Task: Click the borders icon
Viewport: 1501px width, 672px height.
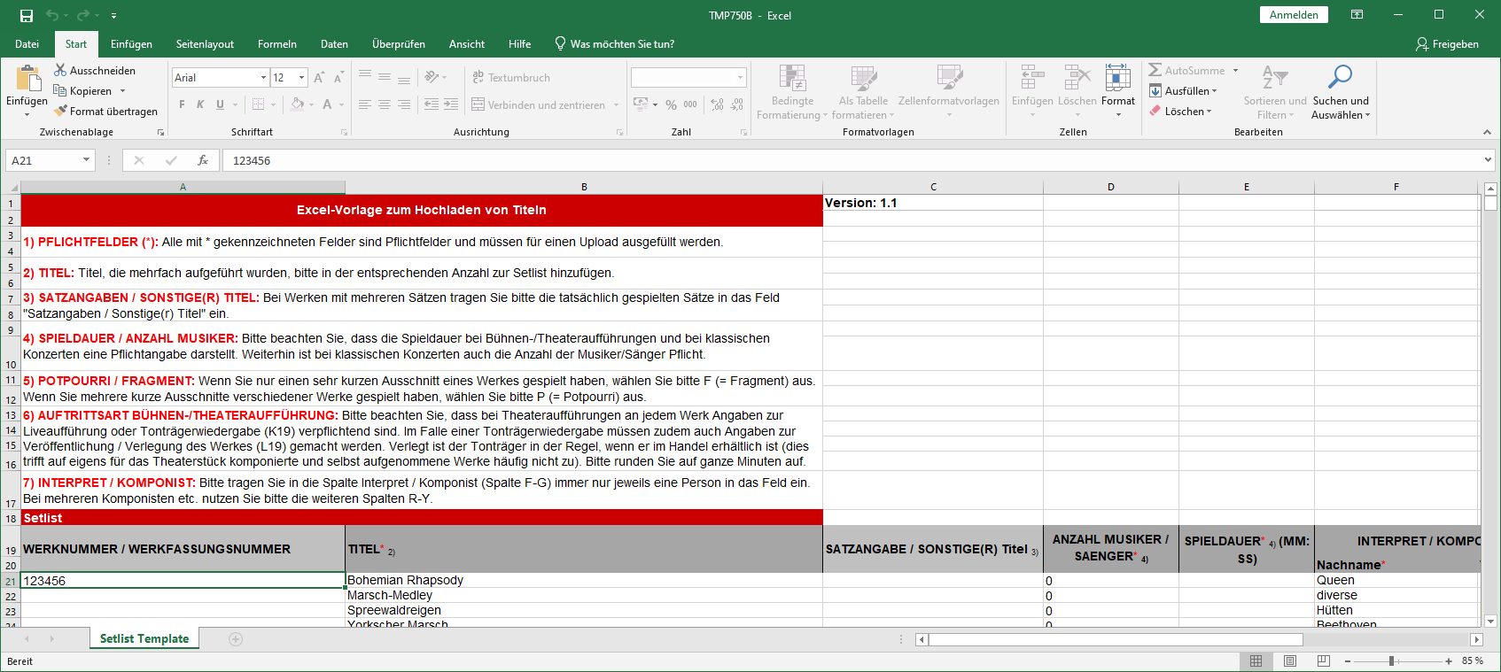Action: (x=258, y=104)
